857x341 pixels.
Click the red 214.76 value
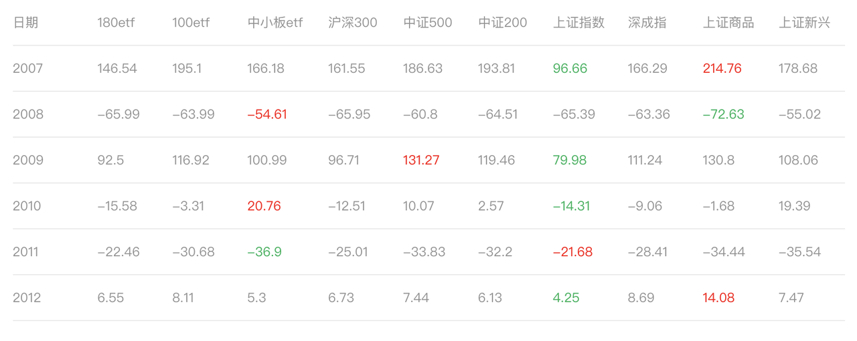[x=722, y=68]
